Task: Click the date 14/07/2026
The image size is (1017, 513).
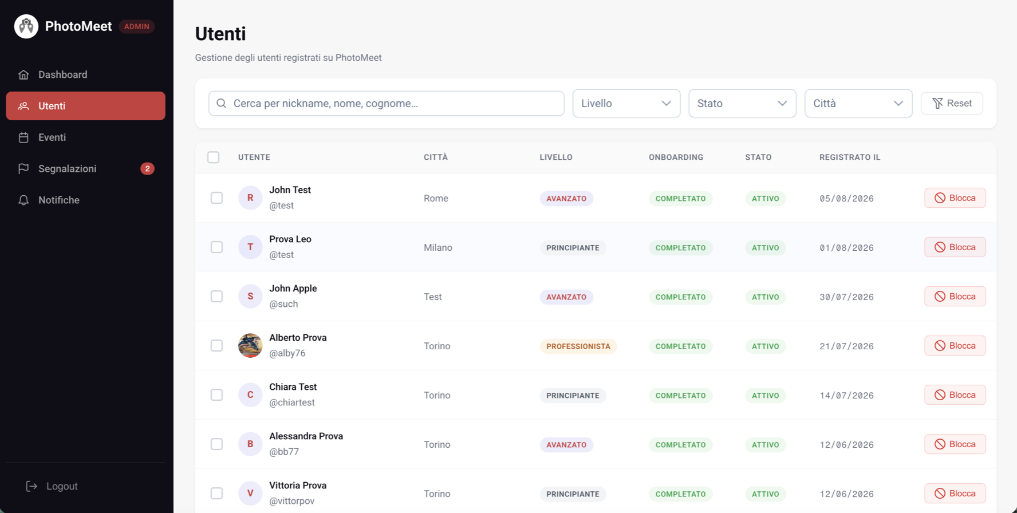Action: pyautogui.click(x=846, y=396)
